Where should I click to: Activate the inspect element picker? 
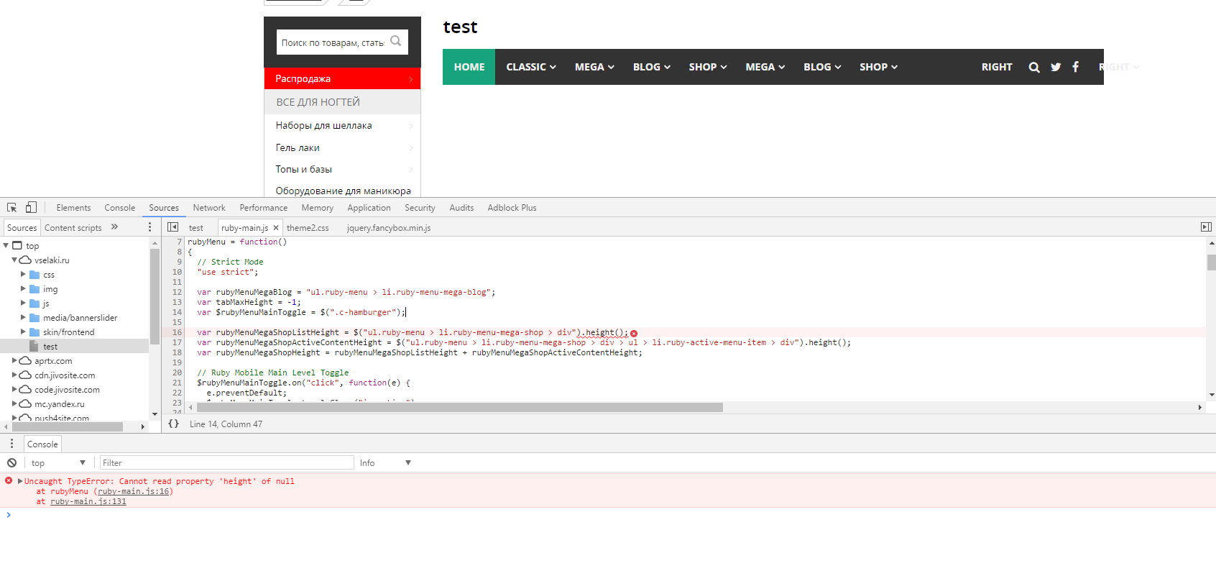(11, 208)
